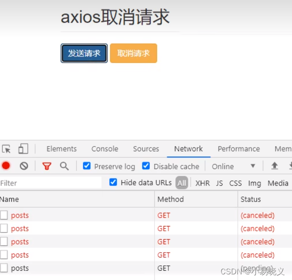Filter requests by XHR type
The height and width of the screenshot is (280, 292).
(x=203, y=183)
